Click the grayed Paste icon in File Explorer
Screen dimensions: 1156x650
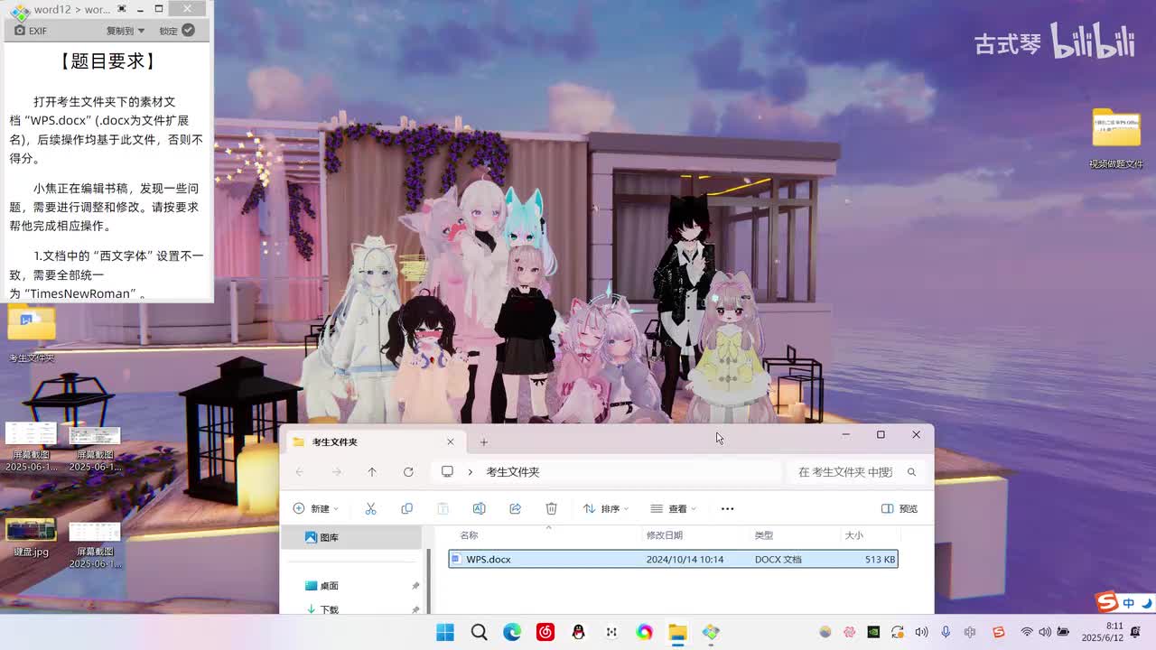pos(443,508)
